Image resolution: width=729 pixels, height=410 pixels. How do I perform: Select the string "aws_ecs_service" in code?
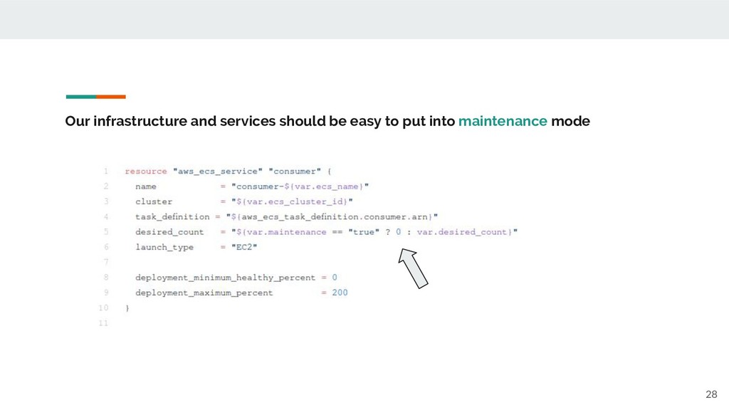218,171
